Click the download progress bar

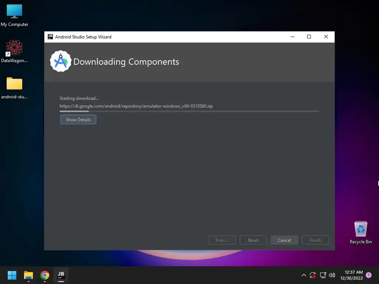[x=189, y=111]
